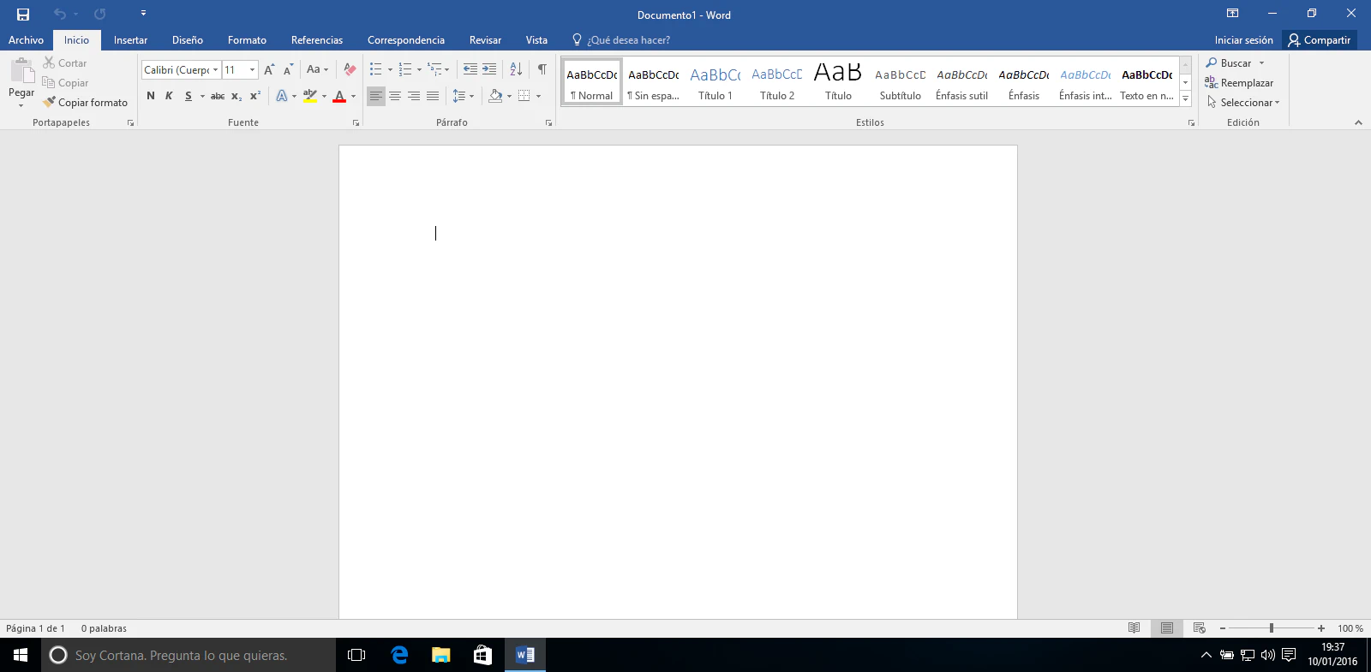The image size is (1371, 672).
Task: Click the Increase indent icon
Action: point(489,69)
